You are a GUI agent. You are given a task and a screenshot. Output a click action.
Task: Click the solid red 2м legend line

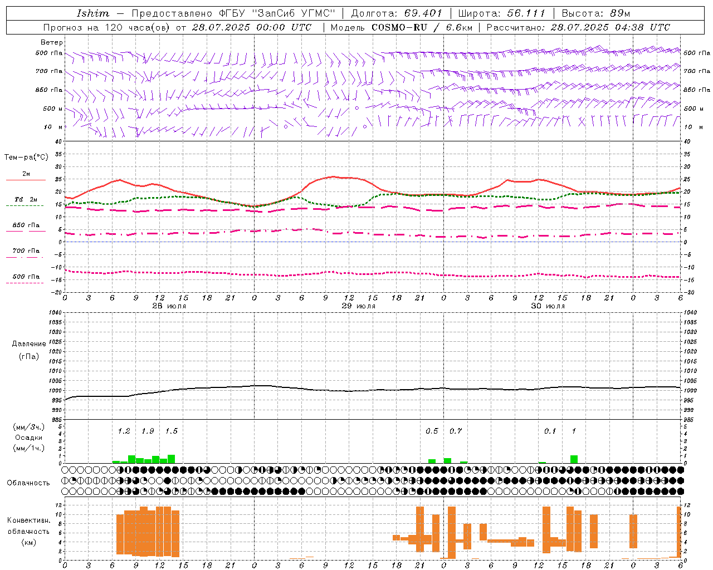26,180
